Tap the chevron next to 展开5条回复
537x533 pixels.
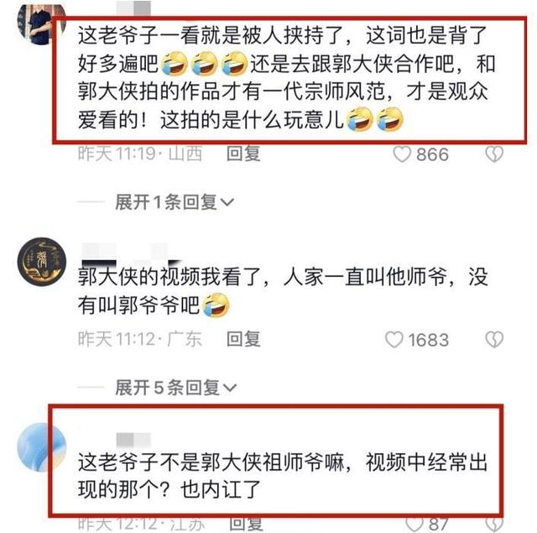point(229,388)
